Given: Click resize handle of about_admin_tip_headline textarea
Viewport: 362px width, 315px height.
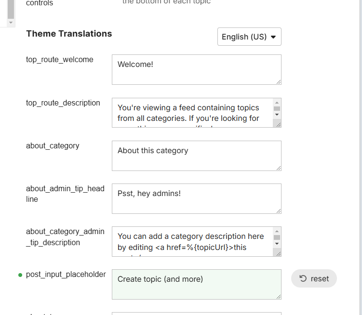Looking at the screenshot, I should click(x=279, y=211).
